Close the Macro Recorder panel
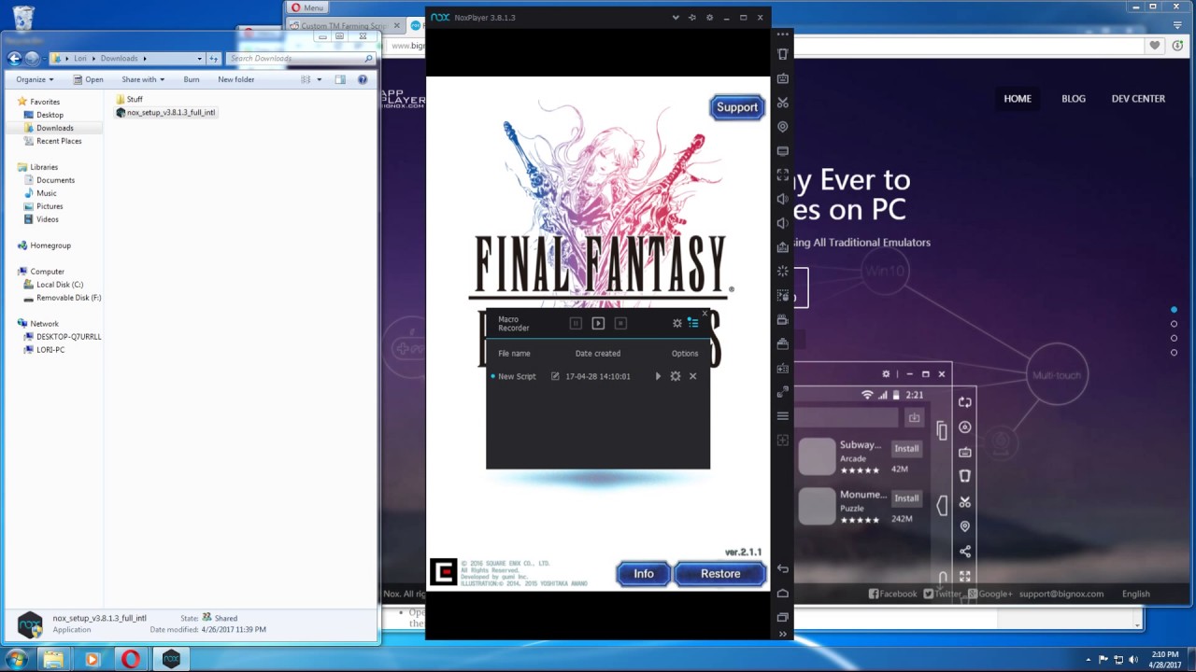Screen dimensions: 1196x672 pyautogui.click(x=705, y=314)
